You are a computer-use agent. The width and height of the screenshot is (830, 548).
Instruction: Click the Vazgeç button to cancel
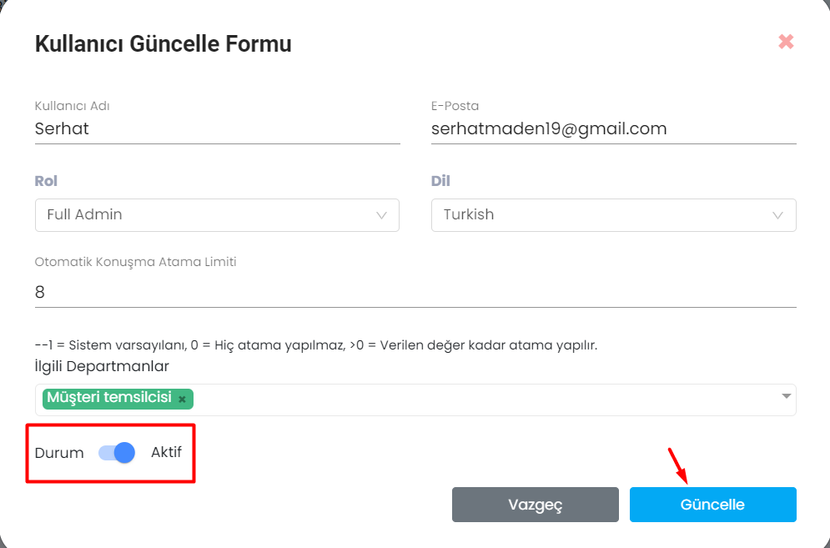(x=536, y=505)
